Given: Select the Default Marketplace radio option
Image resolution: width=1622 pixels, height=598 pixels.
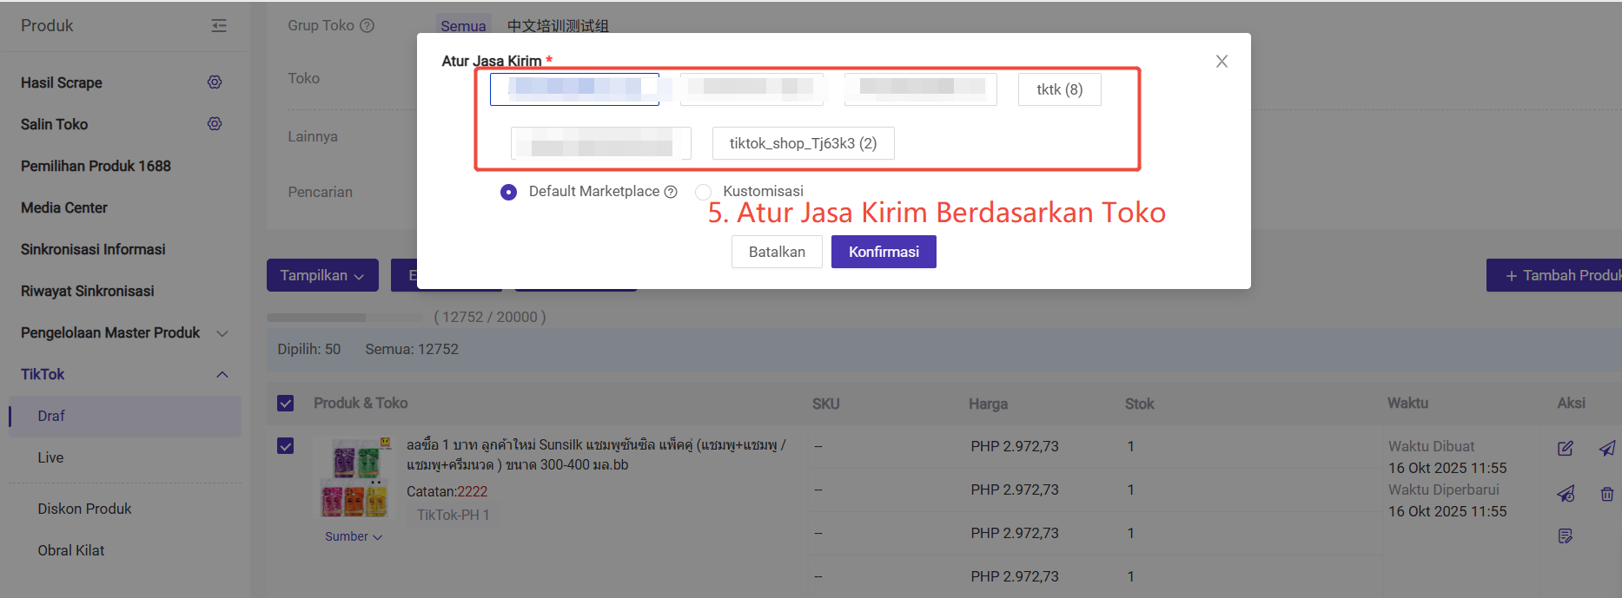Looking at the screenshot, I should point(509,192).
